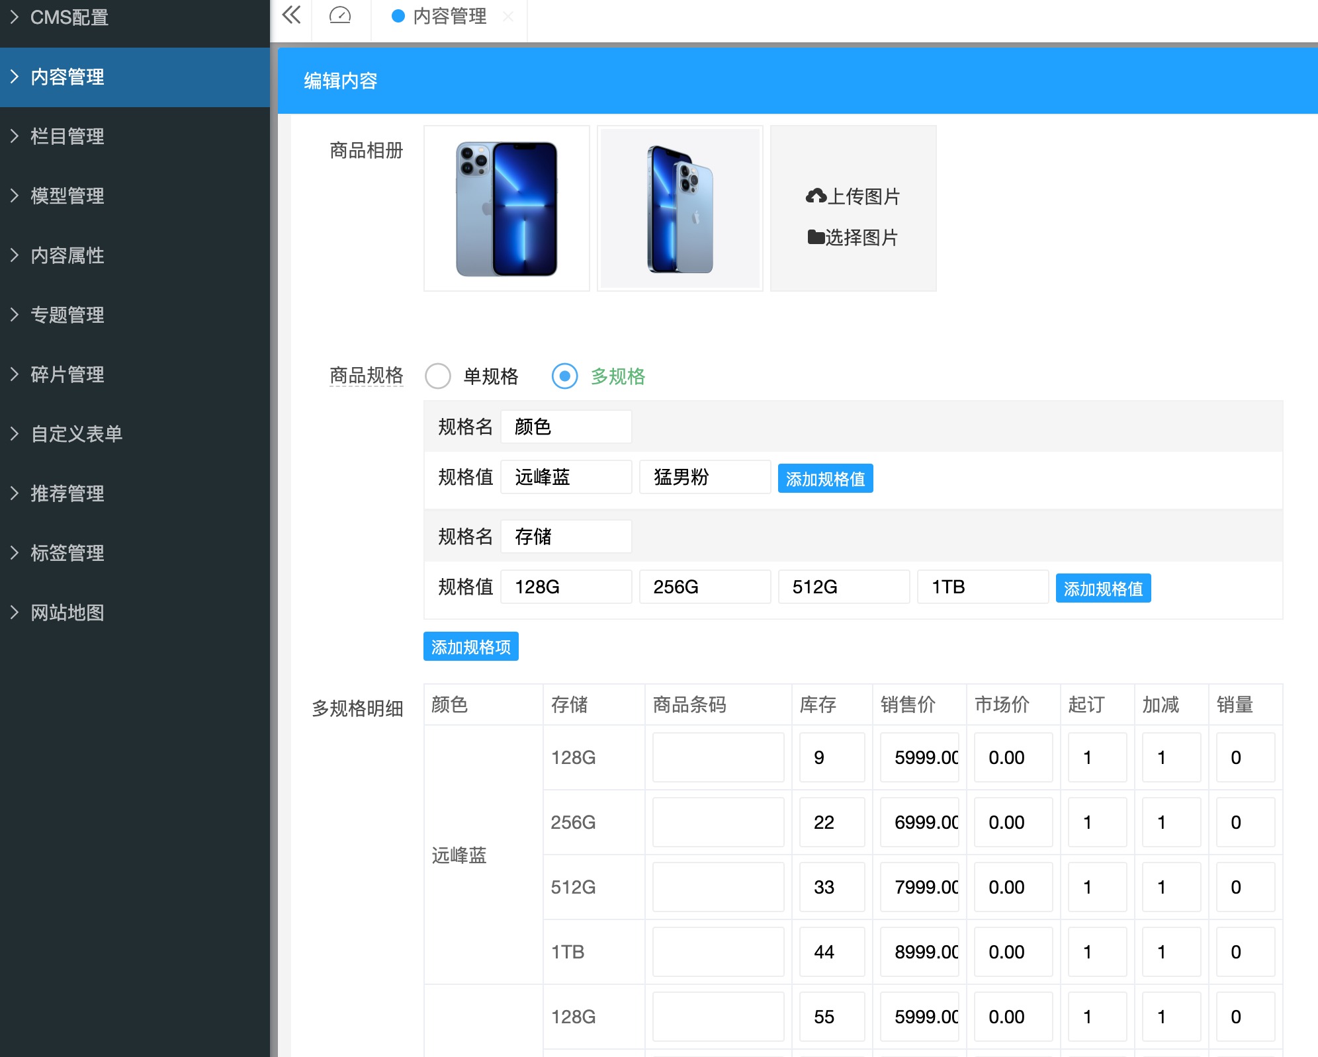Image resolution: width=1318 pixels, height=1057 pixels.
Task: Click the 库存 field showing 22
Action: pyautogui.click(x=832, y=822)
